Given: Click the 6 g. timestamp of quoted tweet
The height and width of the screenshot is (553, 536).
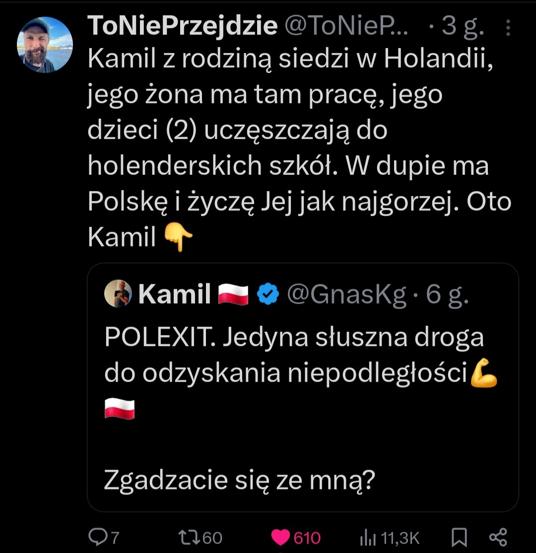Looking at the screenshot, I should click(x=448, y=294).
